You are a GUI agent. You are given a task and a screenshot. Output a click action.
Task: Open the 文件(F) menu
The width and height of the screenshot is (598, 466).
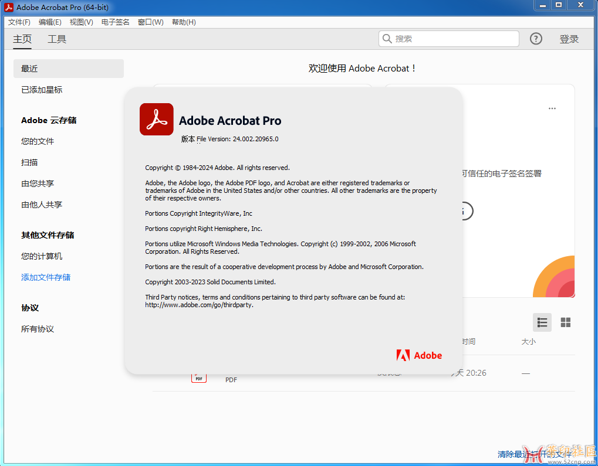(x=19, y=22)
